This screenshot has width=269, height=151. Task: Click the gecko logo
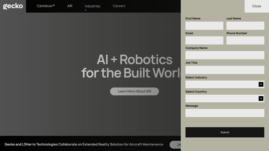tap(13, 6)
